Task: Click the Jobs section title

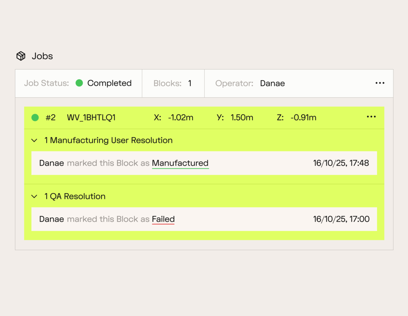Action: [x=42, y=56]
